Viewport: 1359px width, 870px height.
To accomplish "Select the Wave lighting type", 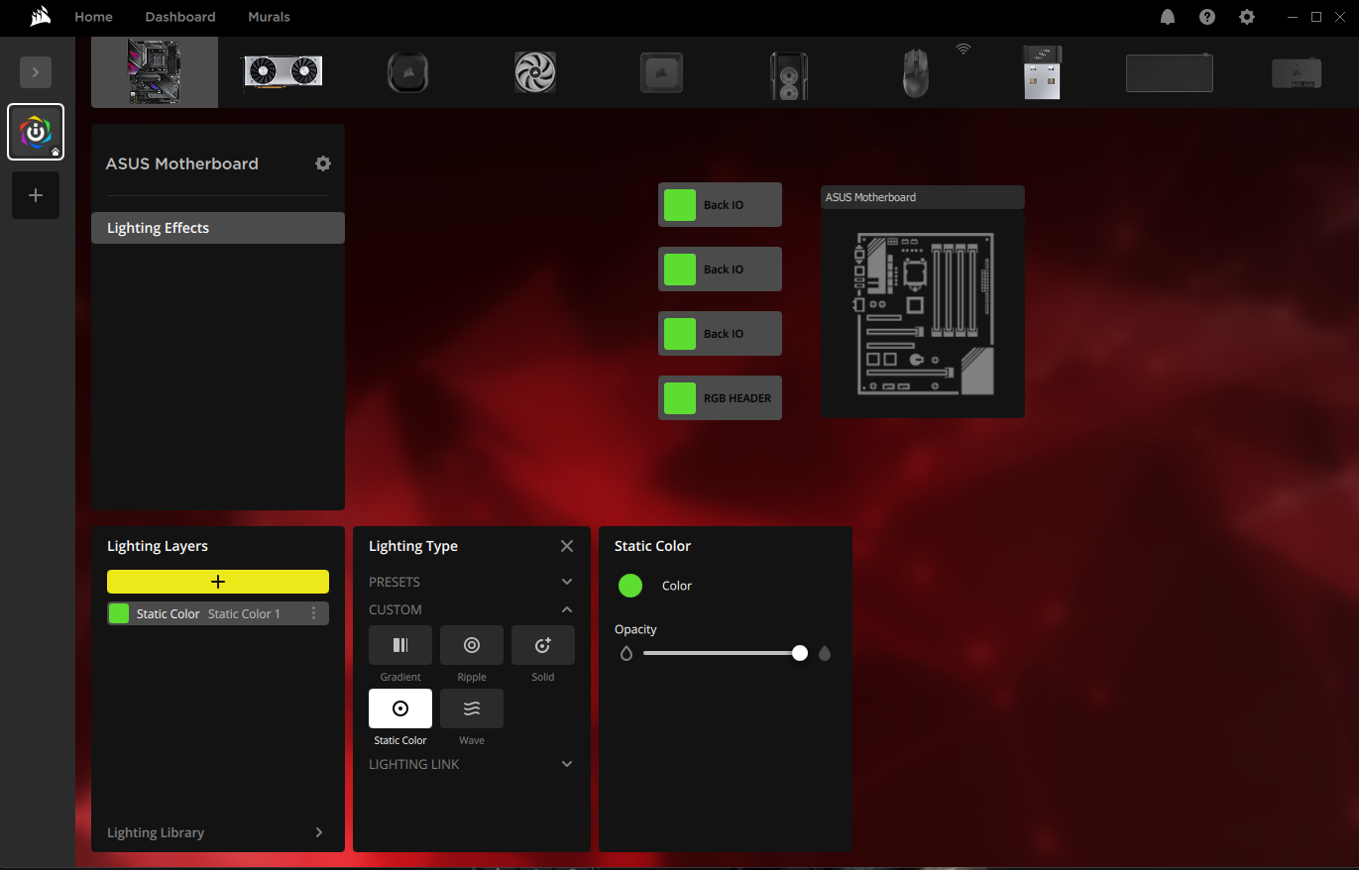I will [471, 708].
